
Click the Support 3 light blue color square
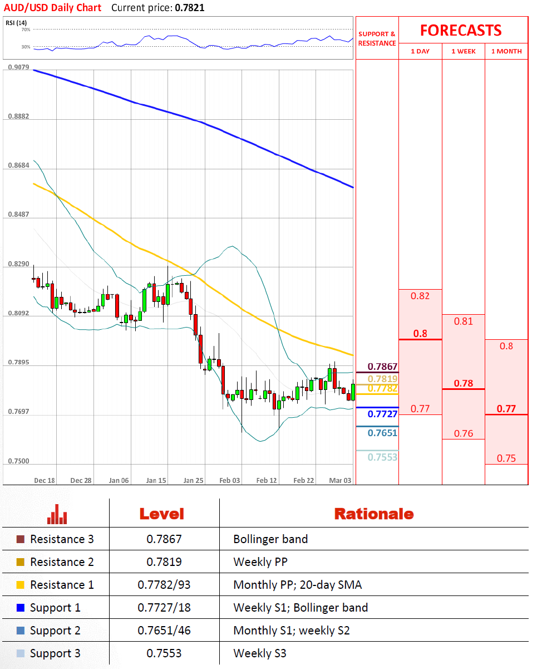tap(21, 653)
